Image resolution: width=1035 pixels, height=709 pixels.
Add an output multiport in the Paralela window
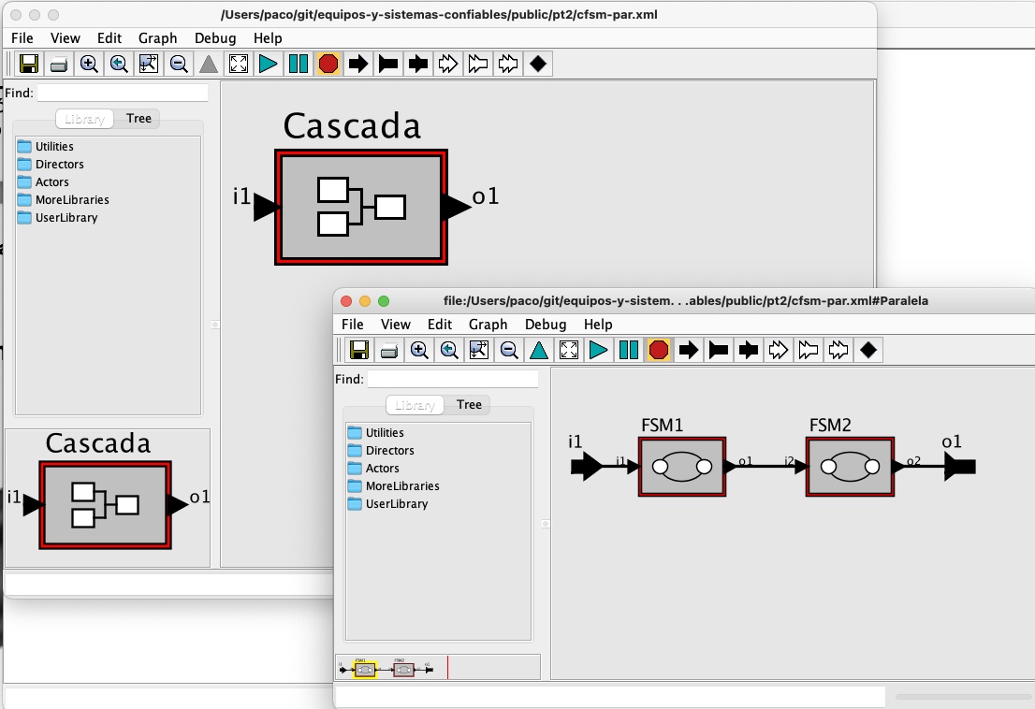[x=808, y=350]
